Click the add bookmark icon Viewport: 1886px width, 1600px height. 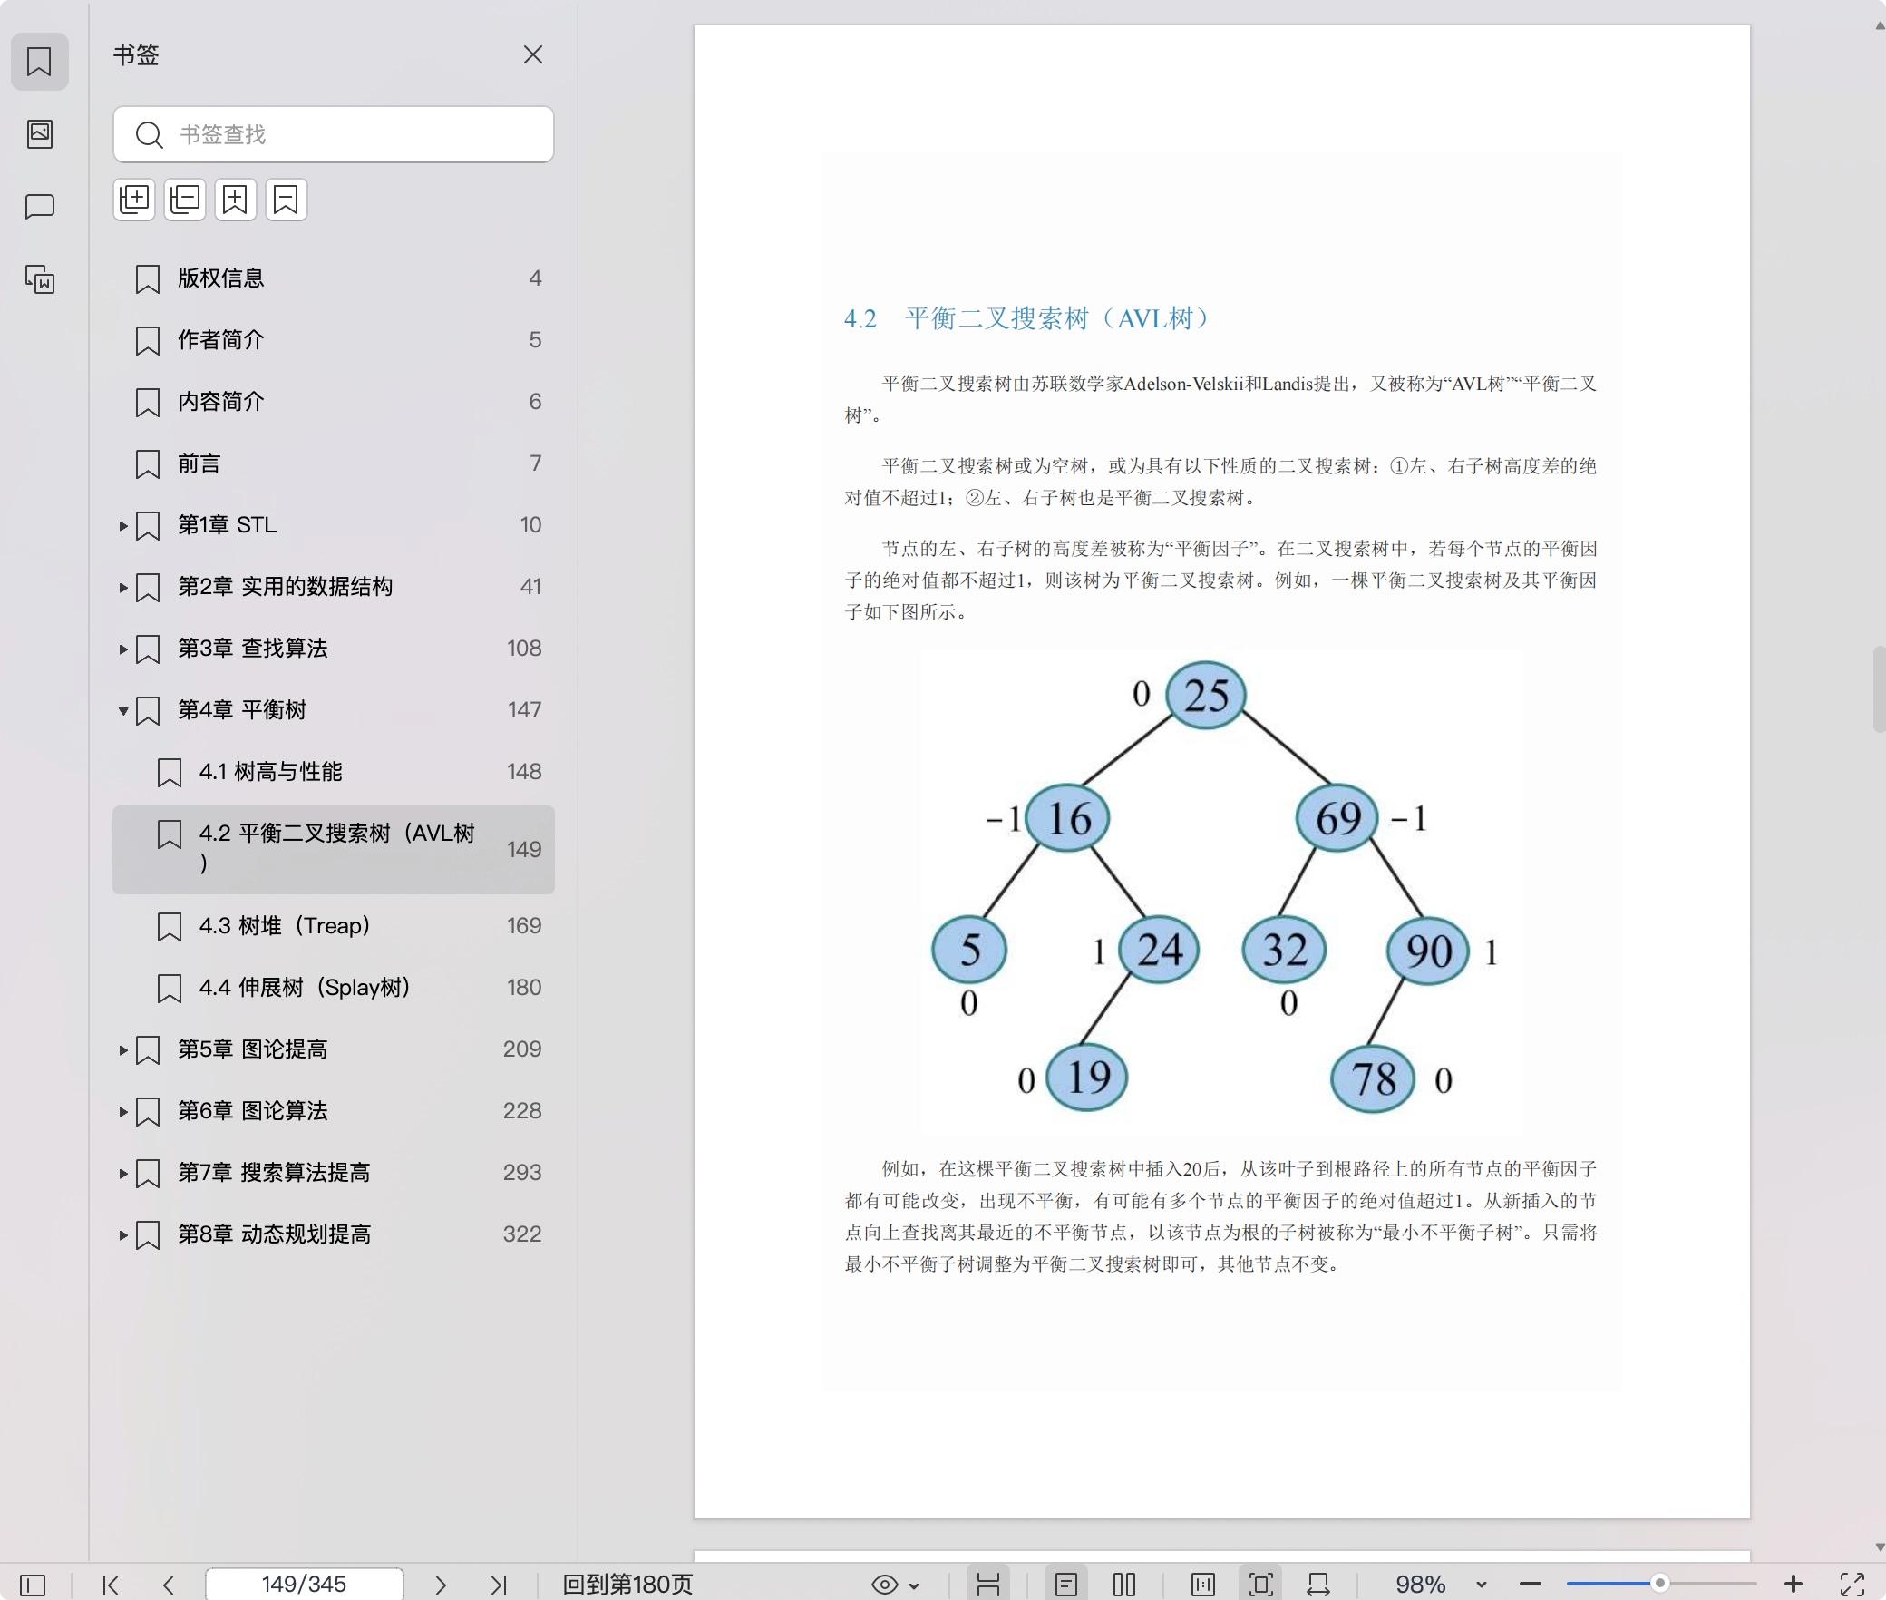[236, 200]
